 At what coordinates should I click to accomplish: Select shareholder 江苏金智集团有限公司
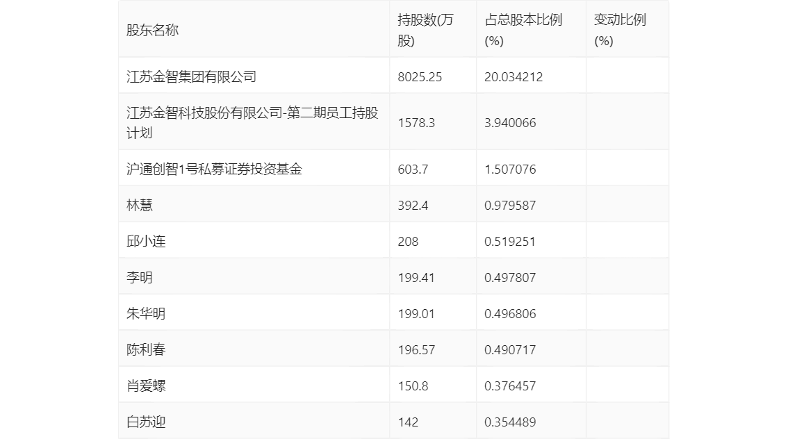tap(191, 77)
